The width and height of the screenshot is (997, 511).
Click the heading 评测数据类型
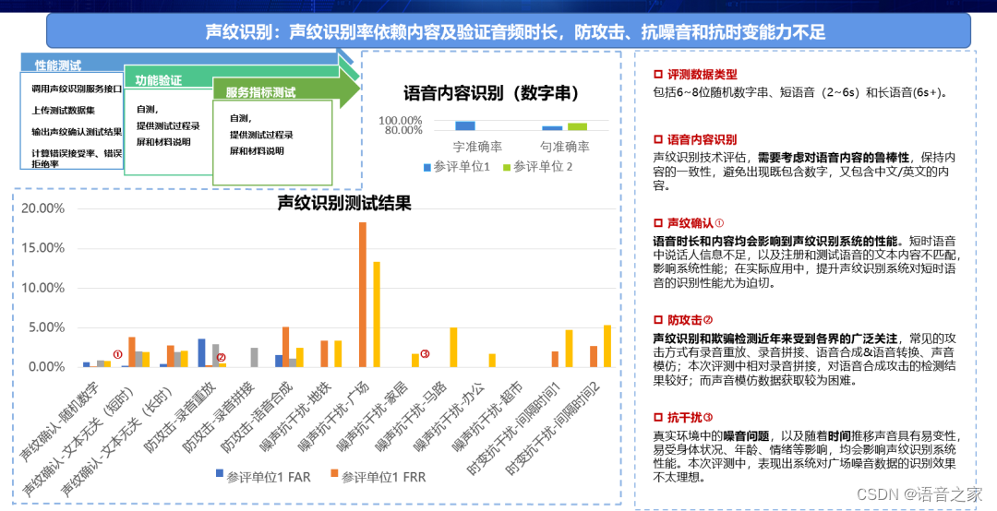click(703, 75)
